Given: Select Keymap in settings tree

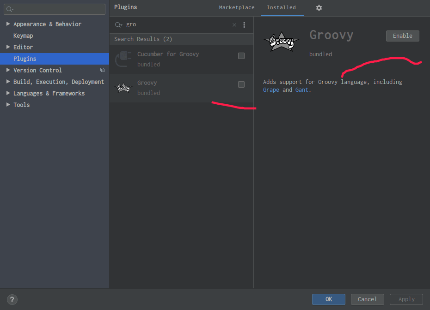Looking at the screenshot, I should (x=23, y=36).
